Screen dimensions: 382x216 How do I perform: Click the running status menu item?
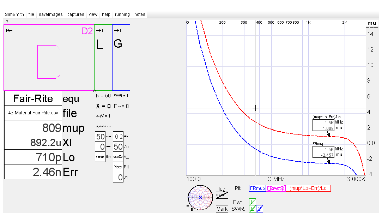pos(122,14)
